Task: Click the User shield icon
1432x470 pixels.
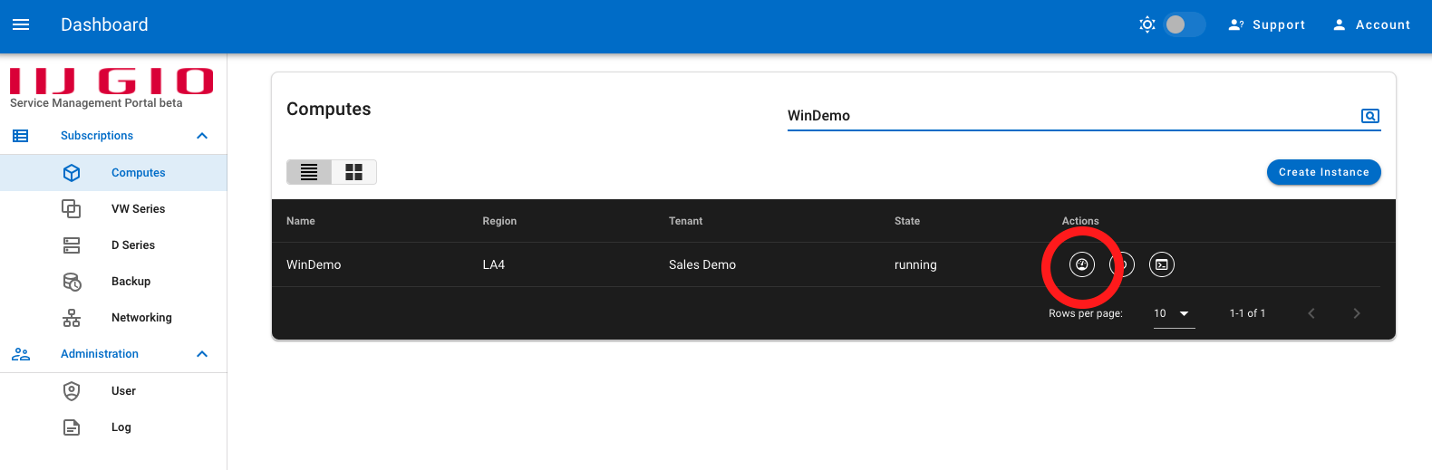Action: click(x=72, y=390)
